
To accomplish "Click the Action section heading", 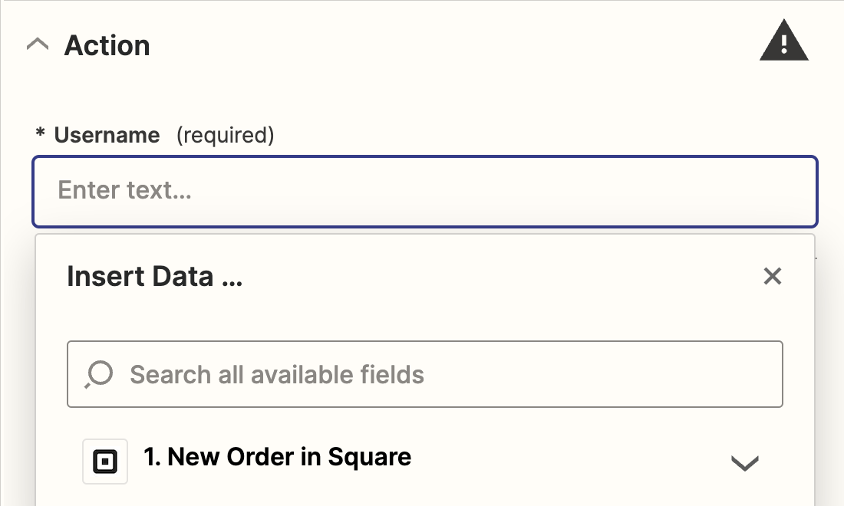I will (107, 45).
